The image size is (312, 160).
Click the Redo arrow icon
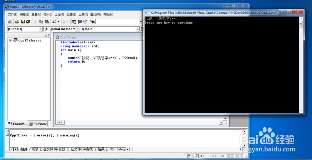[63, 22]
